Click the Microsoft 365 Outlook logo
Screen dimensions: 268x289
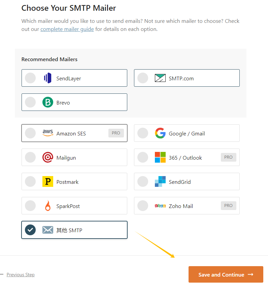[x=160, y=157]
